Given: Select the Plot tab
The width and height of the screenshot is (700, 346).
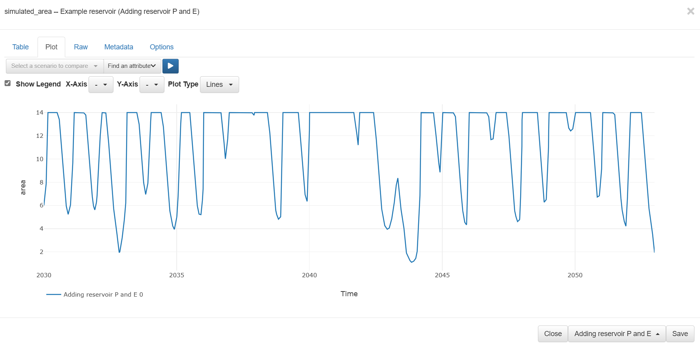Looking at the screenshot, I should (x=51, y=47).
